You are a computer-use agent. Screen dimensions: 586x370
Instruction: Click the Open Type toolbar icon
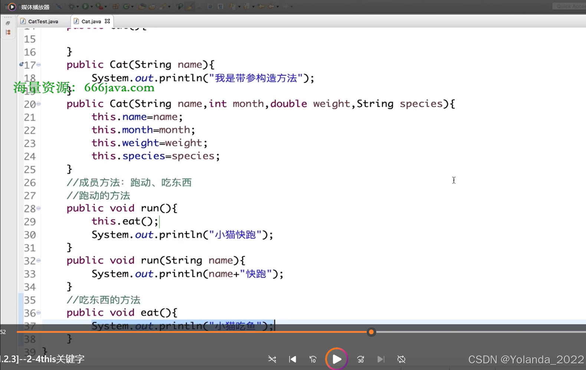click(x=142, y=6)
